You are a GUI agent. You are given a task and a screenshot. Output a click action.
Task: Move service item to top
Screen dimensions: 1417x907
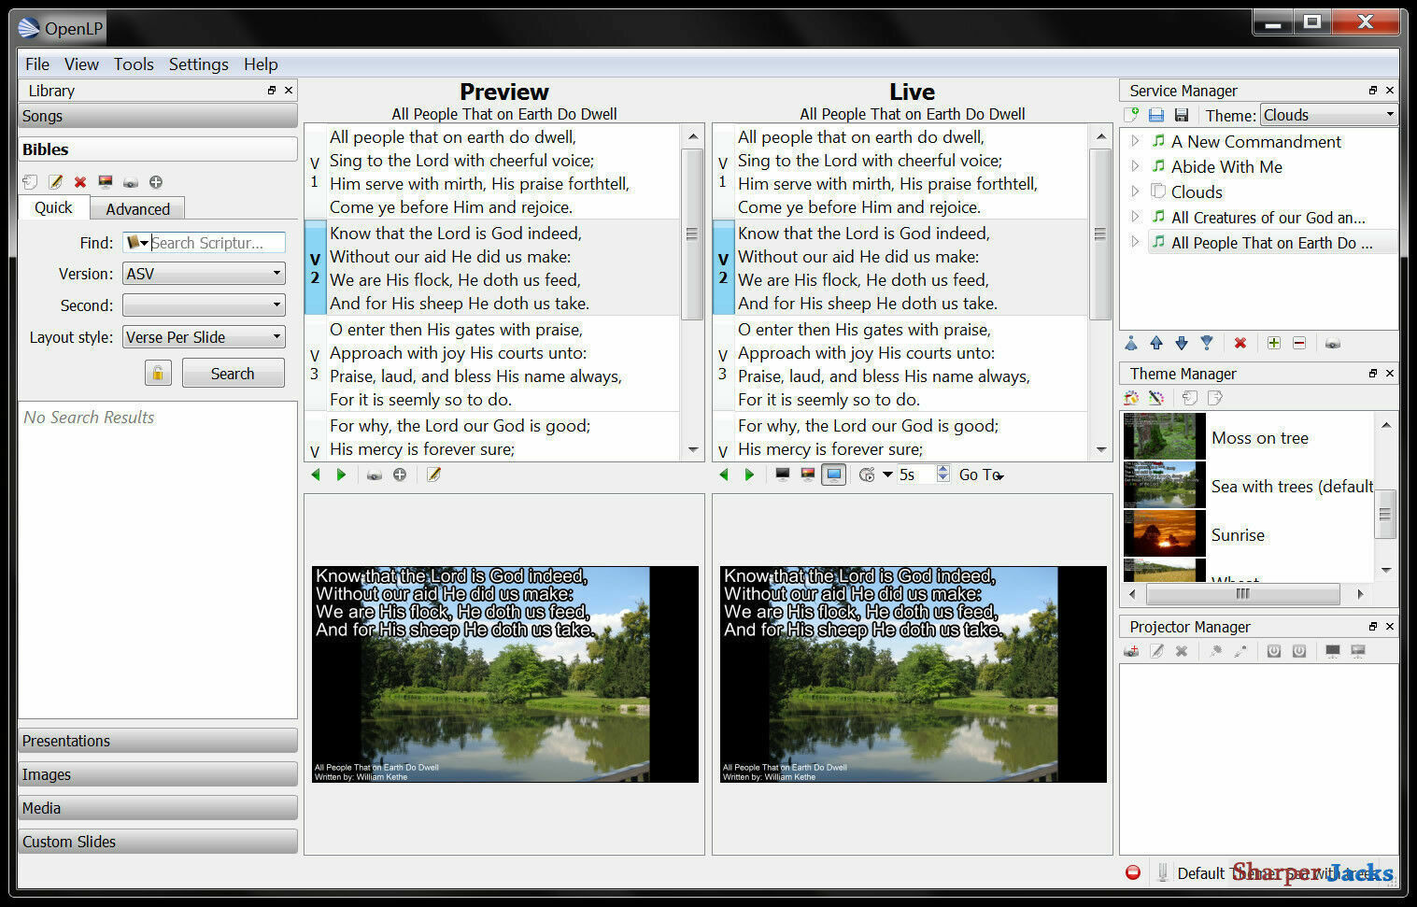click(1131, 343)
